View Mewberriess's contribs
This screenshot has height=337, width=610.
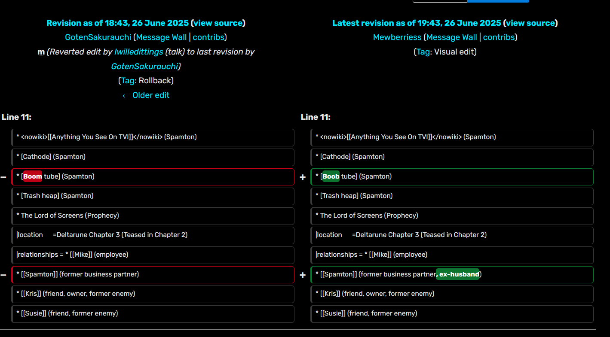[x=499, y=37]
